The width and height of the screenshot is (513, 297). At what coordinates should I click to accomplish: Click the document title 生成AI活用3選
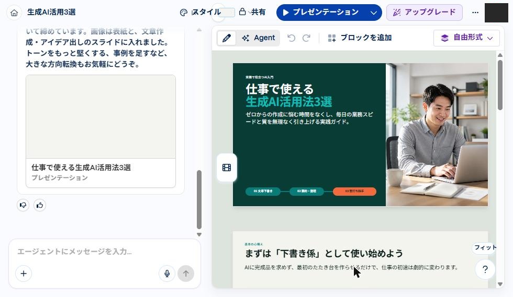coord(51,13)
